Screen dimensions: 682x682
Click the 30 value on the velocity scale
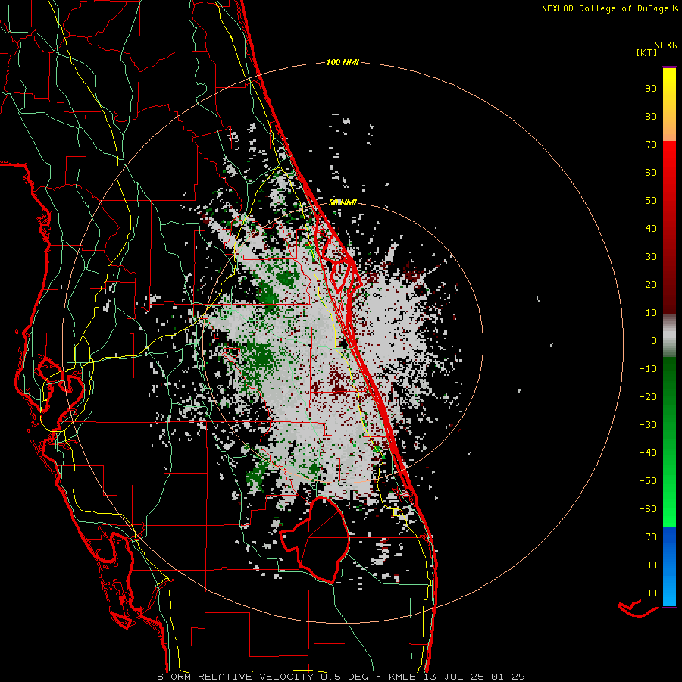[651, 257]
